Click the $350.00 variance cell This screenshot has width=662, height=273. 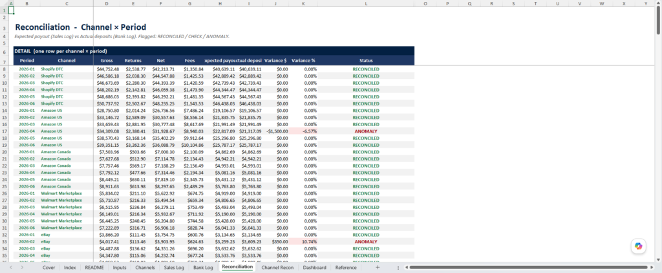(275, 242)
